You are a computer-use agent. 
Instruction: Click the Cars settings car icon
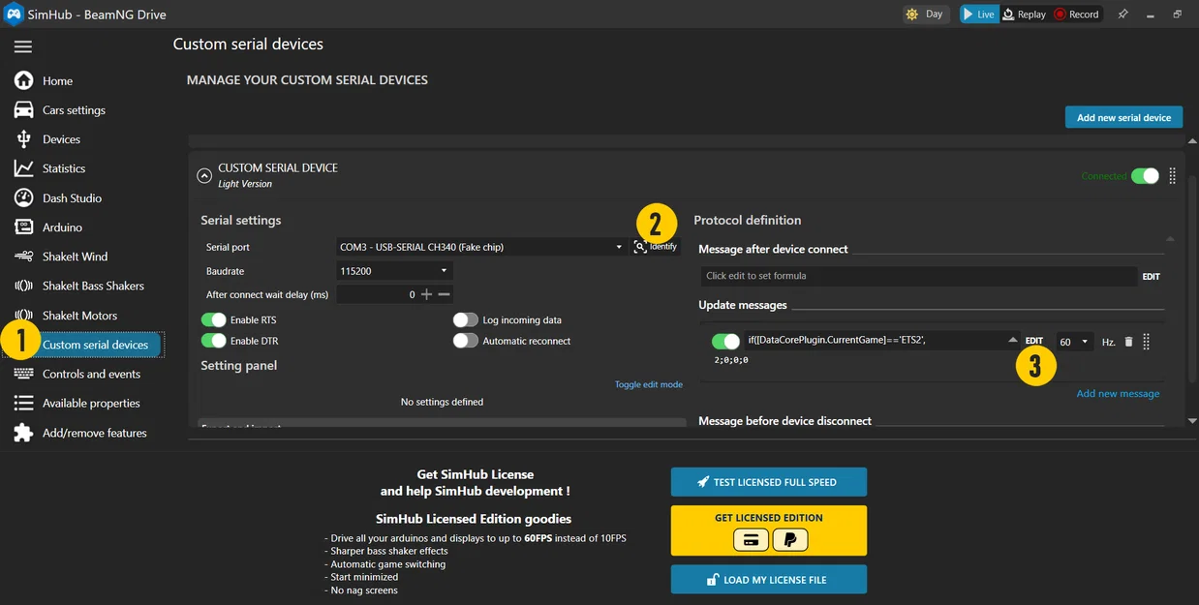[x=23, y=109]
